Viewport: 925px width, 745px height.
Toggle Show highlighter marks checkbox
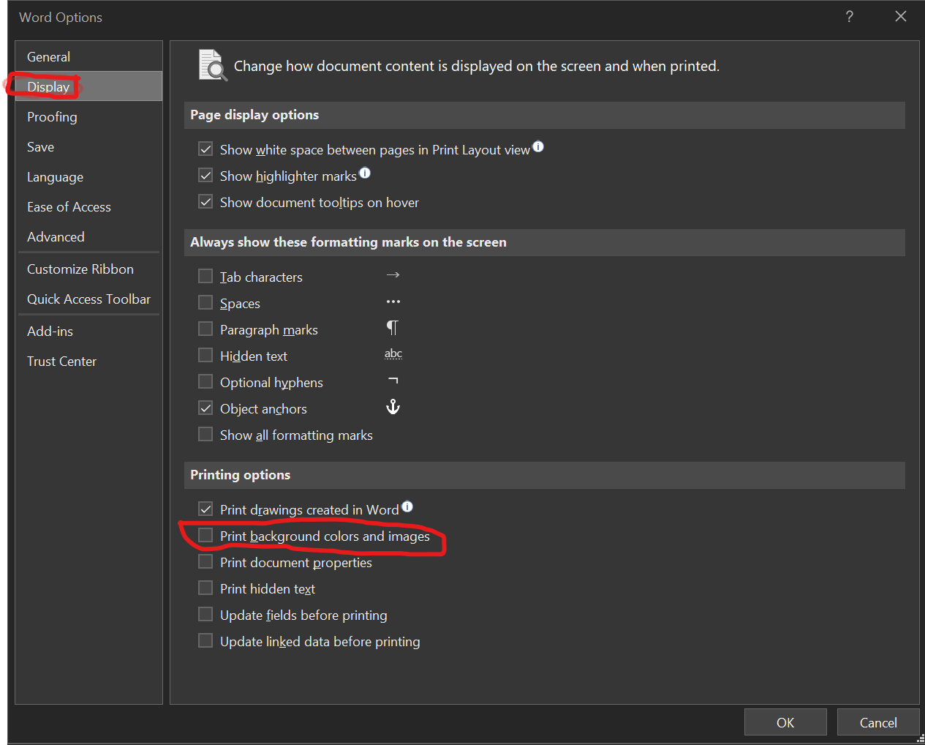tap(205, 176)
